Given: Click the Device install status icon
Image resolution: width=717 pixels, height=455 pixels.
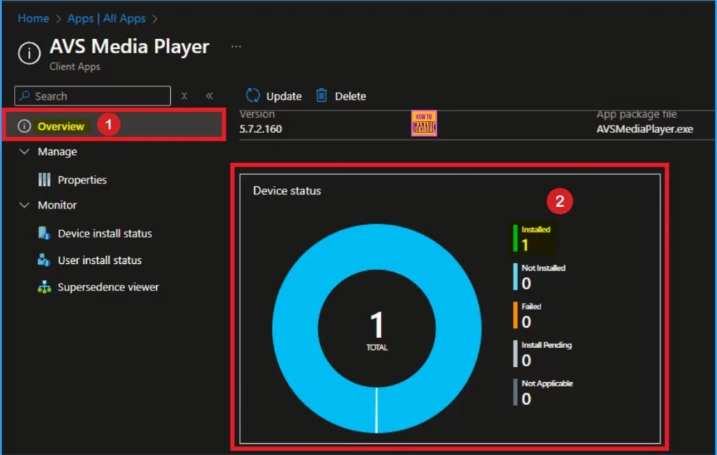Looking at the screenshot, I should [44, 233].
